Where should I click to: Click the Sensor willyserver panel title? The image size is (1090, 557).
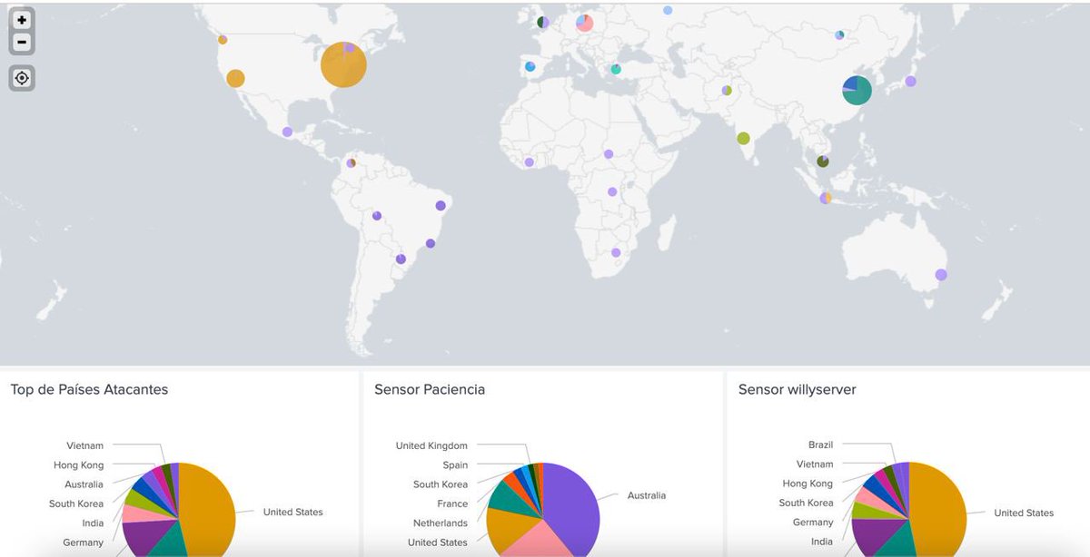[798, 390]
